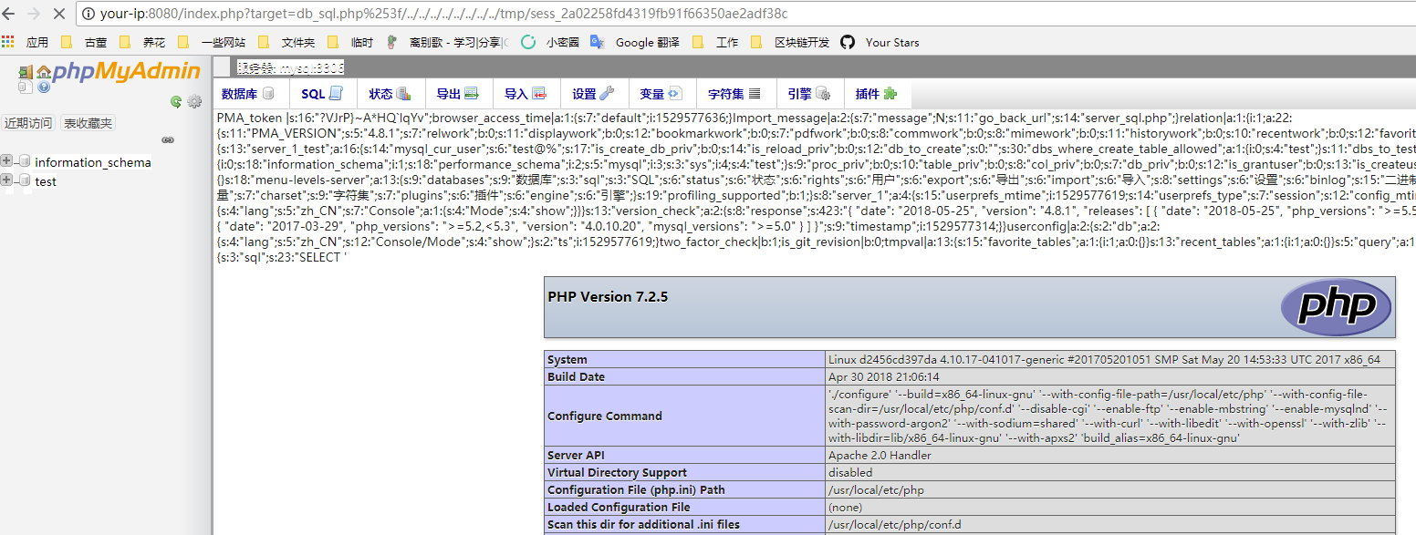
Task: Open the phpMyAdmin documentation help icon
Action: point(44,87)
